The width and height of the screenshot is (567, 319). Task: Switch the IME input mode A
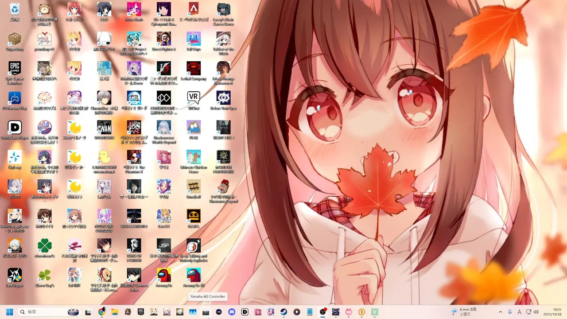coord(519,312)
